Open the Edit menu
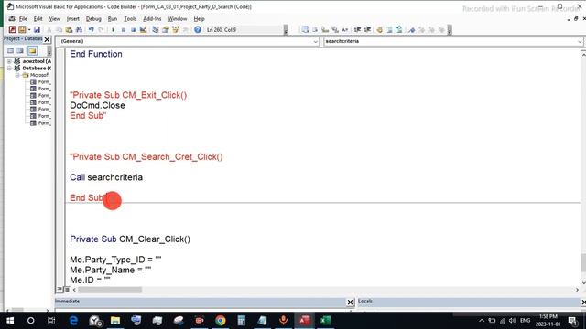 pos(38,18)
